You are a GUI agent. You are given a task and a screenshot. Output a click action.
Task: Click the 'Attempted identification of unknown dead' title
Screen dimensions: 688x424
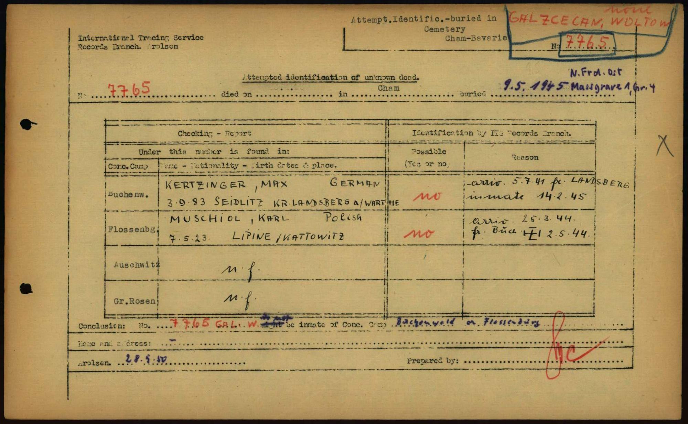tap(331, 77)
